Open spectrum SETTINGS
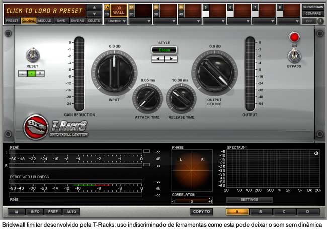This screenshot has width=327, height=230. click(250, 200)
